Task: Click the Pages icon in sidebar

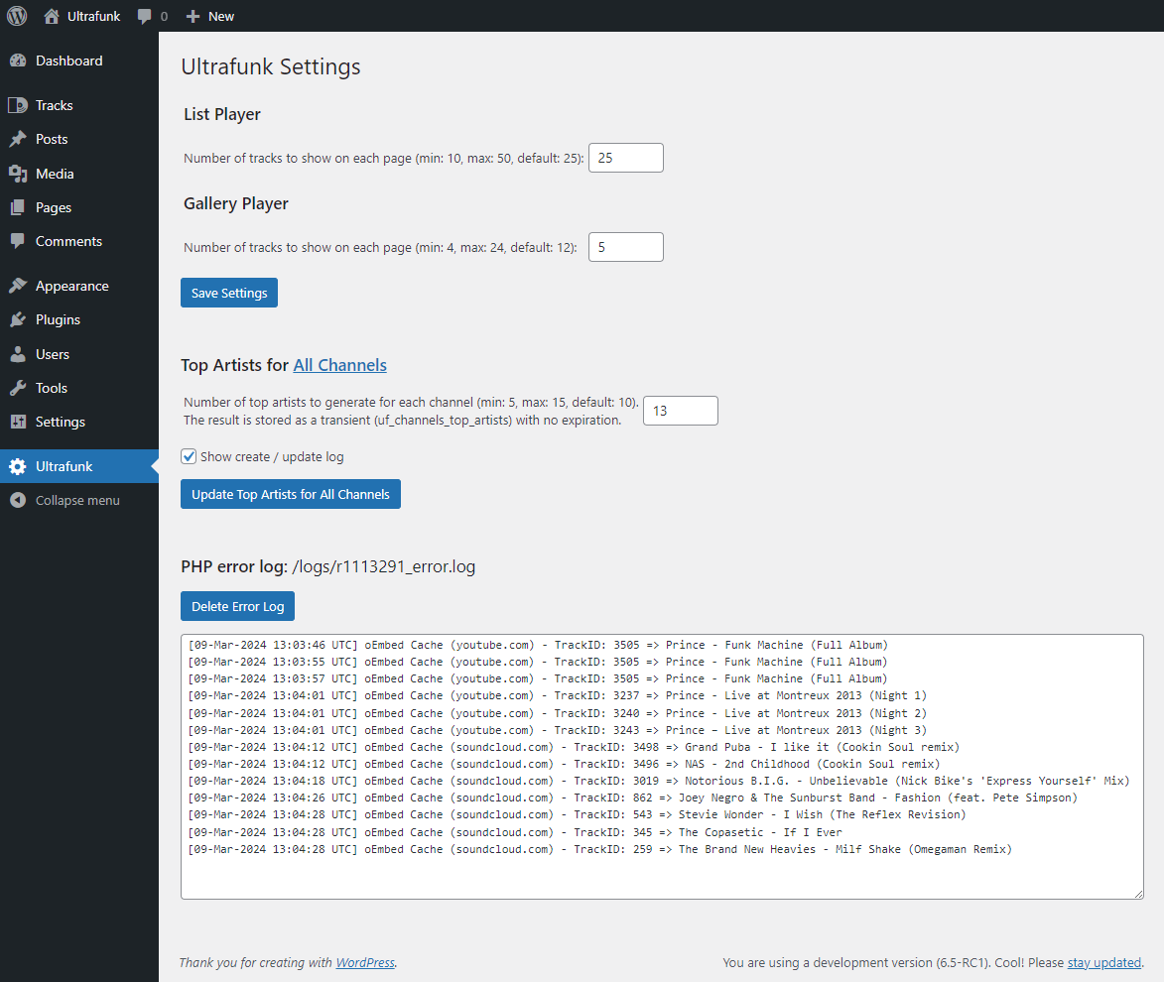Action: pyautogui.click(x=18, y=207)
